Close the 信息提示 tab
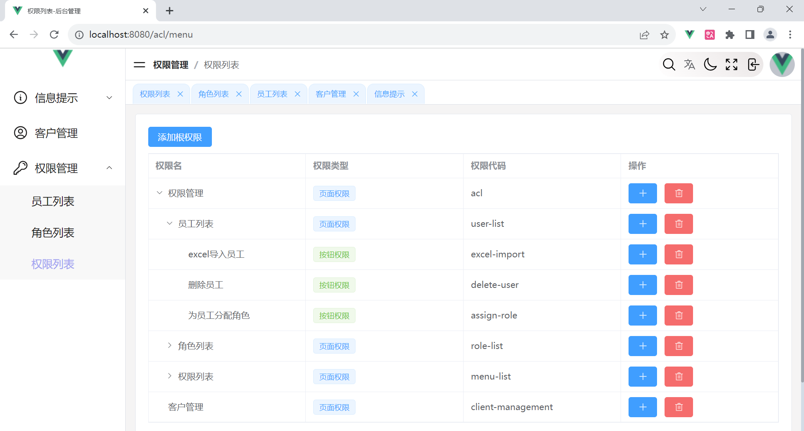Viewport: 804px width, 431px height. [x=415, y=94]
